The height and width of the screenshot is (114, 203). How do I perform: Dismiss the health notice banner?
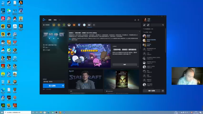pos(140,31)
